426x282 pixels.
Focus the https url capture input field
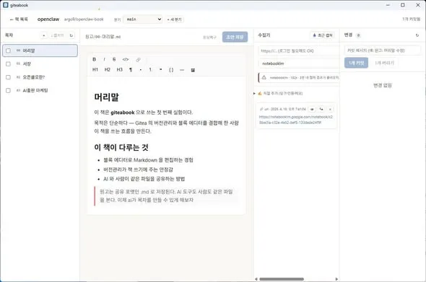coord(299,50)
